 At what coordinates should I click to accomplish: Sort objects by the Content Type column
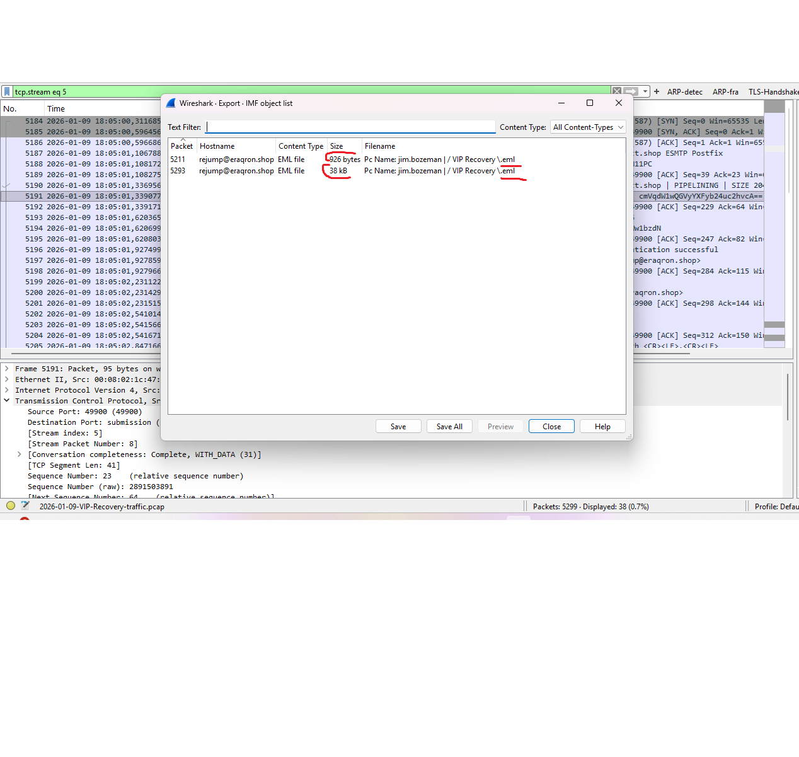[x=301, y=146]
